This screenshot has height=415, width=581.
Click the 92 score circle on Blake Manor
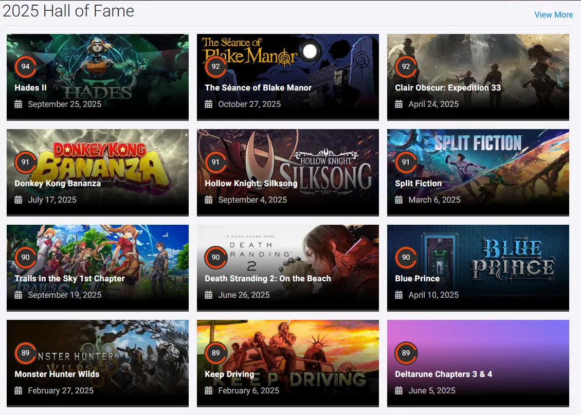click(x=215, y=67)
